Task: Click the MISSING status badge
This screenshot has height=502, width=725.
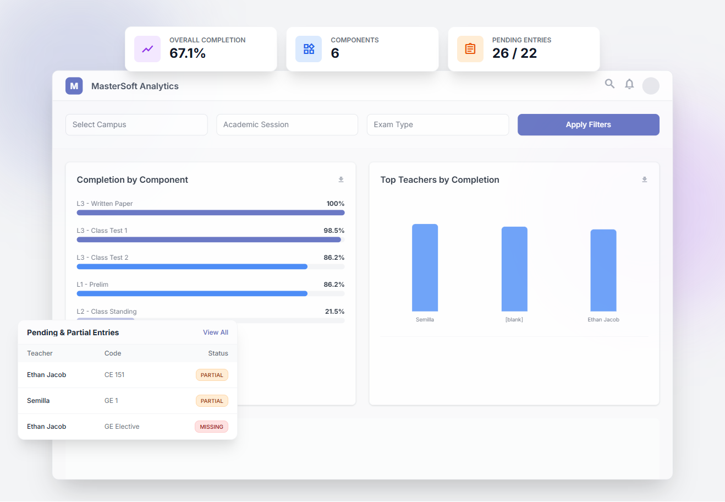Action: (x=211, y=427)
